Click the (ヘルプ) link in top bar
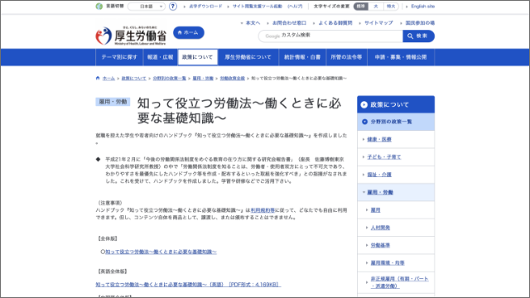This screenshot has width=530, height=298. (x=295, y=7)
